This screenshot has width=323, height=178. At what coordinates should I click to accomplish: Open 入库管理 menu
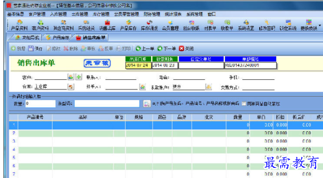tap(58, 14)
